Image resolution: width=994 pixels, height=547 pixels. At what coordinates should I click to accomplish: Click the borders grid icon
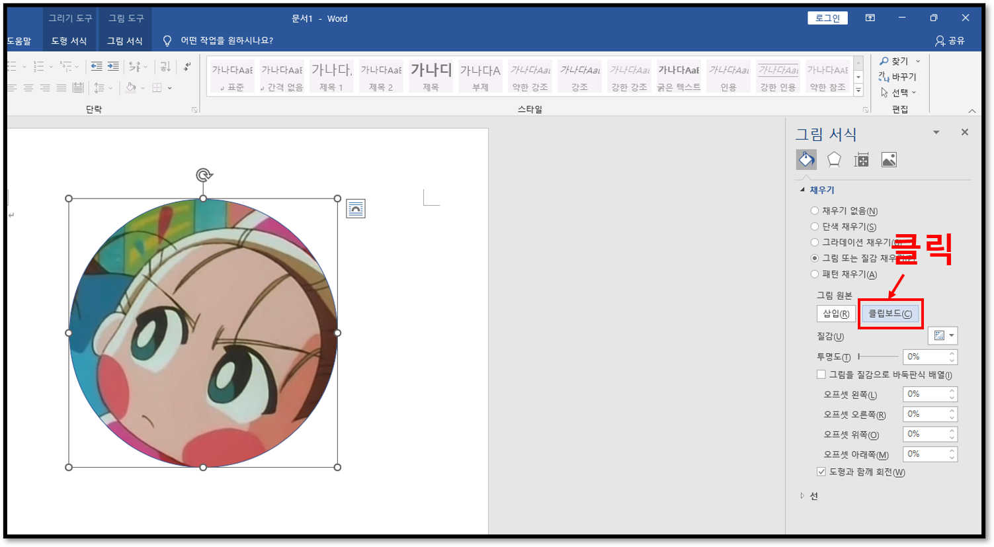pyautogui.click(x=157, y=87)
